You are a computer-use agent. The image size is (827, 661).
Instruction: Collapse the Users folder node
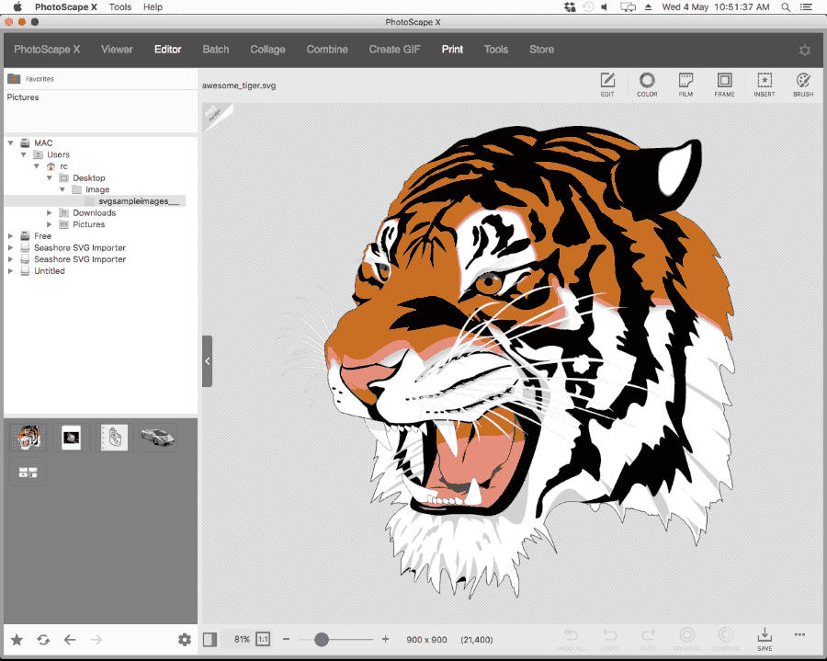23,154
